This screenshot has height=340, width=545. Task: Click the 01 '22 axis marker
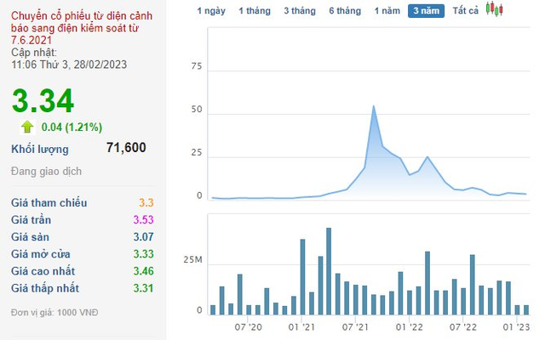pyautogui.click(x=409, y=326)
